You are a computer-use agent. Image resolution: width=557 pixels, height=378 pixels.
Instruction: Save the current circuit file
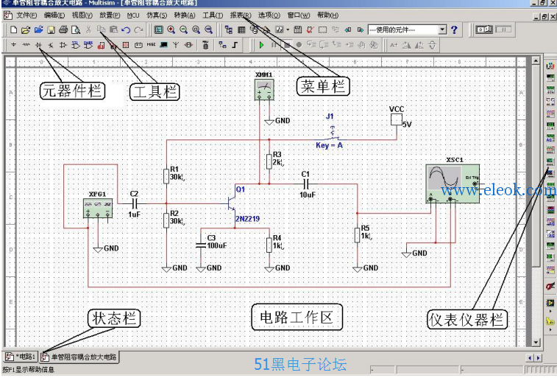tap(52, 30)
